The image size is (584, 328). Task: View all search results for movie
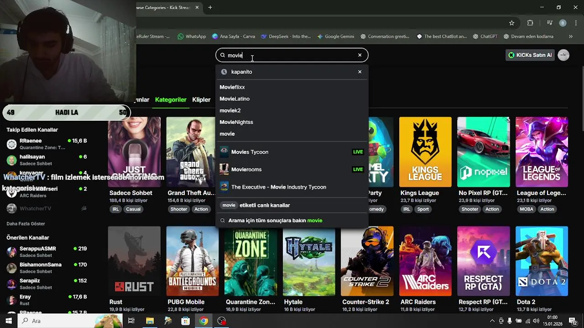[x=292, y=220]
